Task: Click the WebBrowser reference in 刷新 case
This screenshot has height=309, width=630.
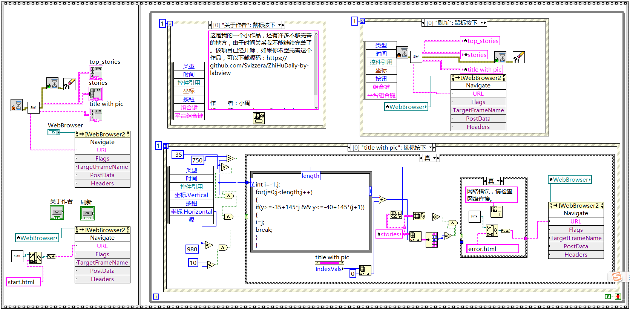Action: (406, 107)
